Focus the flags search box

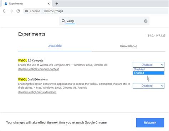(x=104, y=21)
